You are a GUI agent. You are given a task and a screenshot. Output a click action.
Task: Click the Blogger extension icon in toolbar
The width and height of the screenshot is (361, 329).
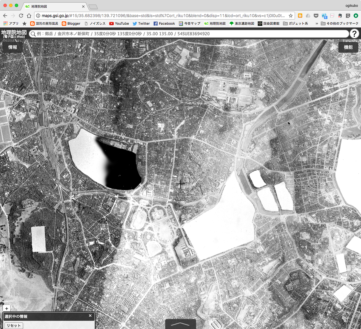pos(300,16)
